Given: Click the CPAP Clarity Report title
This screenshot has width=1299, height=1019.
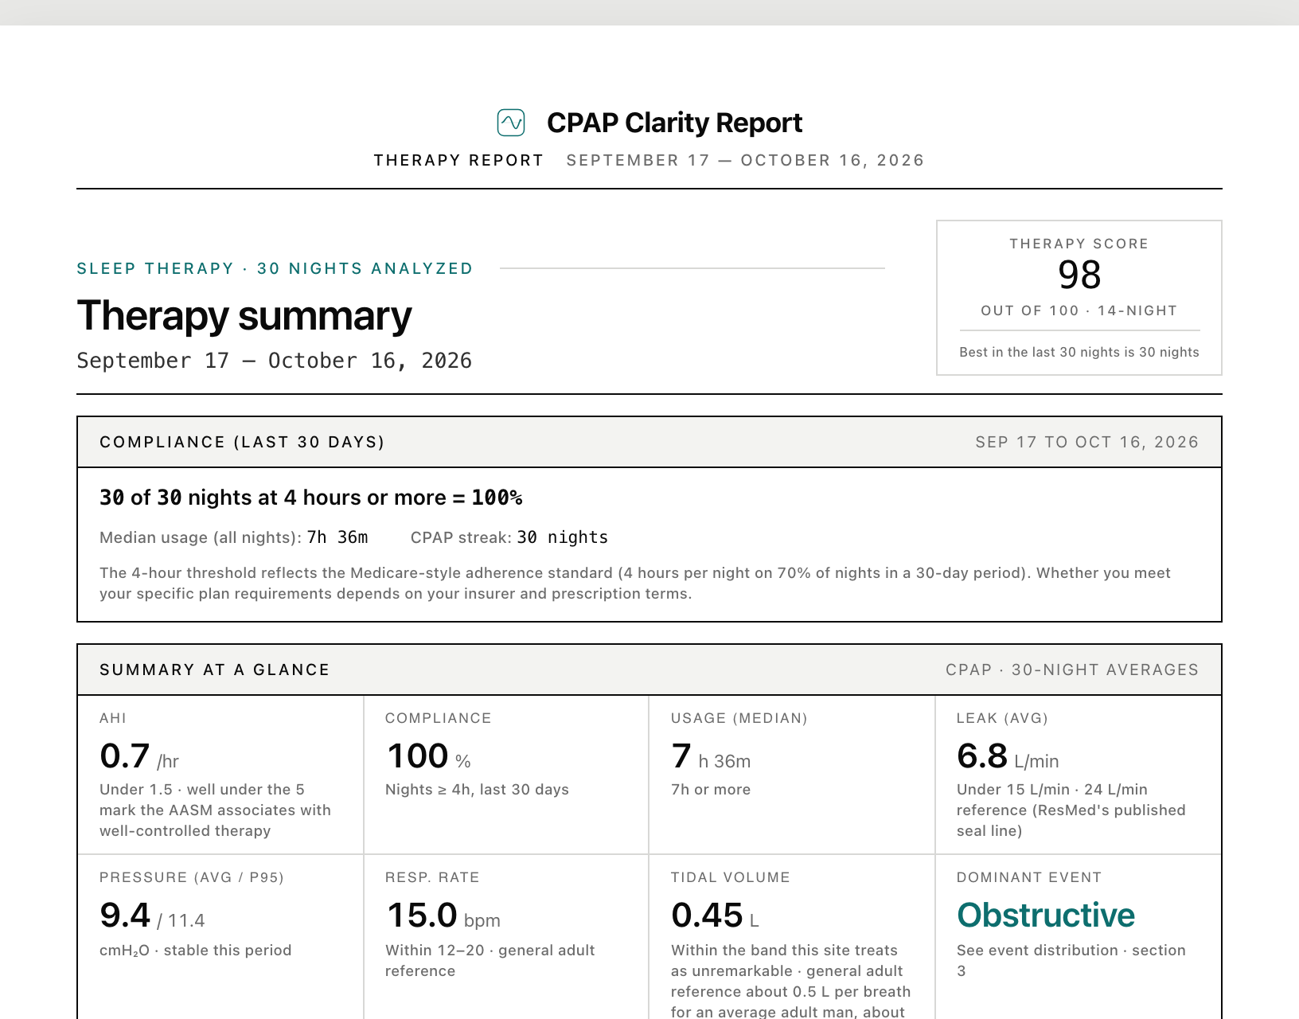Looking at the screenshot, I should click(674, 123).
